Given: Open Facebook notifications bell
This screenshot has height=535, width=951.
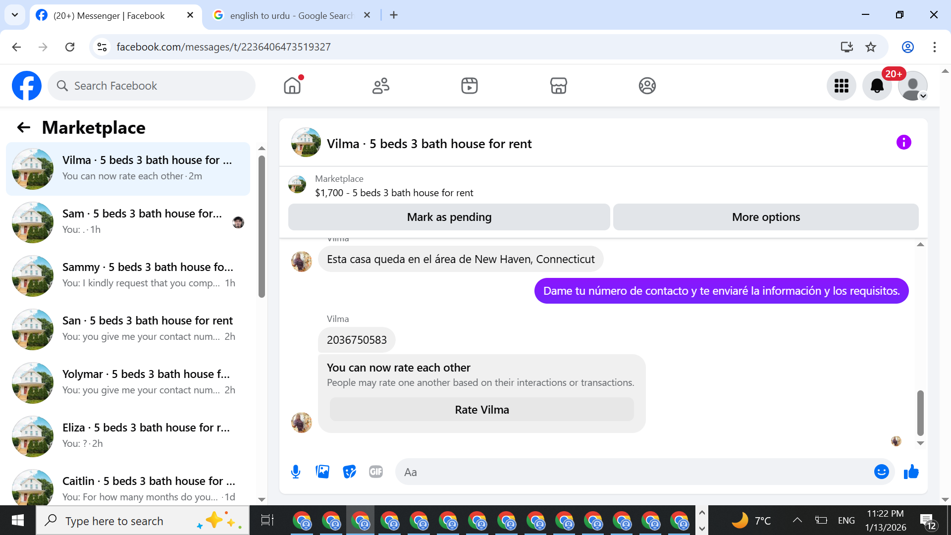Looking at the screenshot, I should (x=877, y=86).
